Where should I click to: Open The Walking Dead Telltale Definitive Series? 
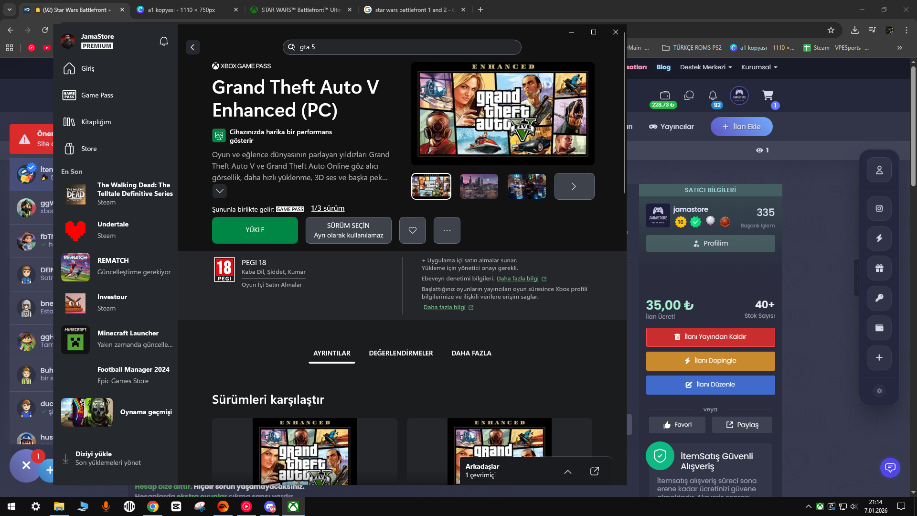(x=117, y=194)
